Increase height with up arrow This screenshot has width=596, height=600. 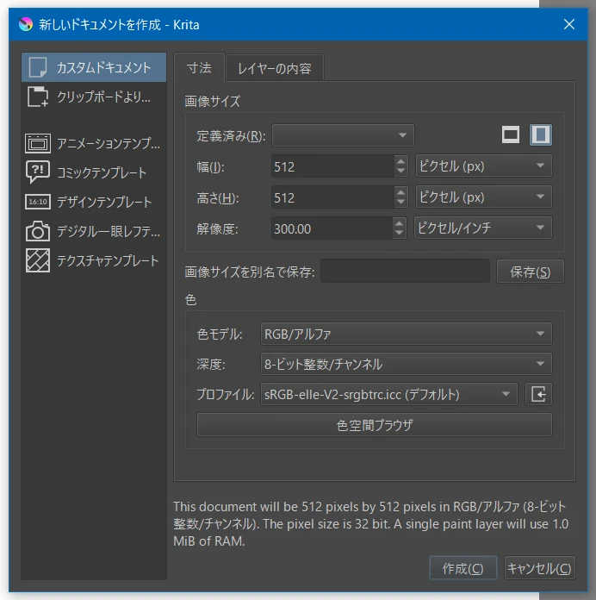coord(400,192)
